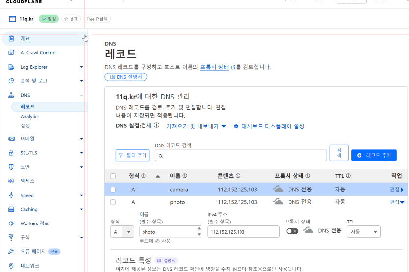Click the Caching drive icon
Screen dimensions: 409x272
point(11,209)
